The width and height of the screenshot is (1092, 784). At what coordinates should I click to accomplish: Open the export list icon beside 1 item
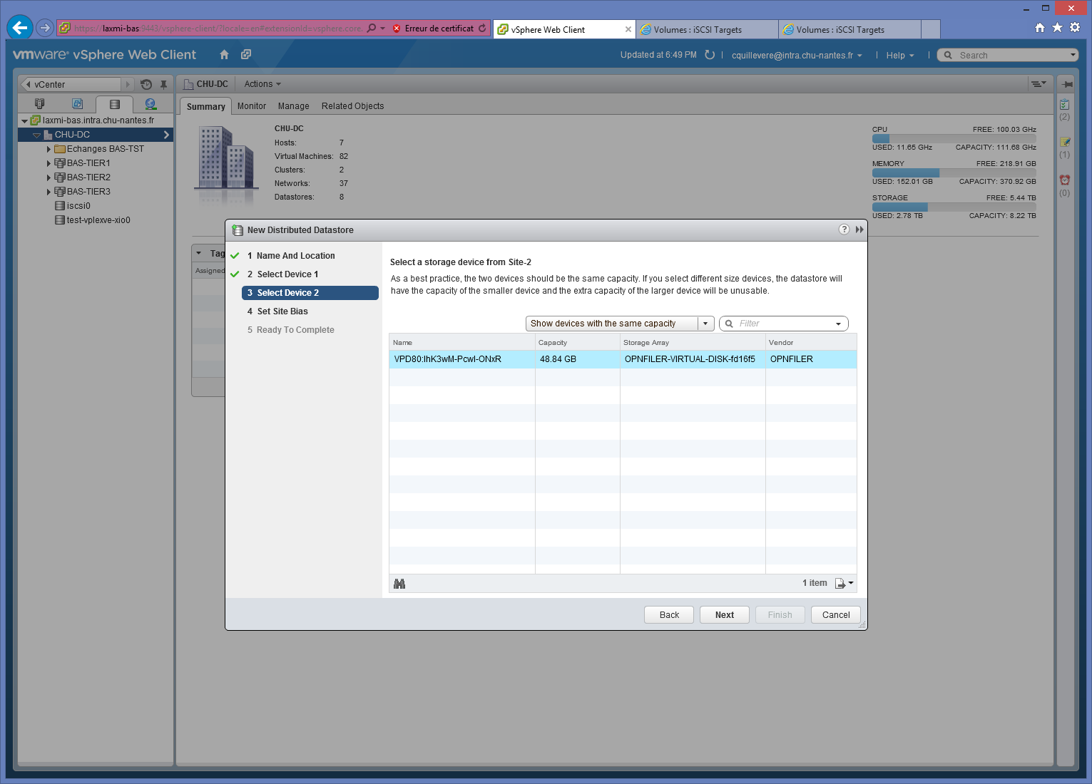844,584
